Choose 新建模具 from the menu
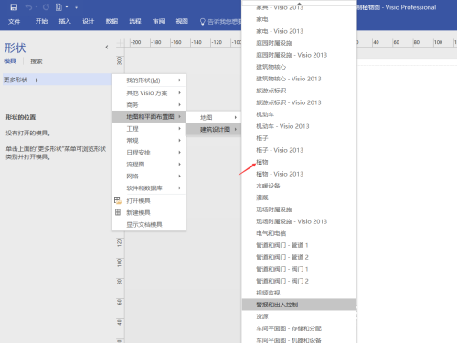This screenshot has height=343, width=457. pyautogui.click(x=149, y=212)
